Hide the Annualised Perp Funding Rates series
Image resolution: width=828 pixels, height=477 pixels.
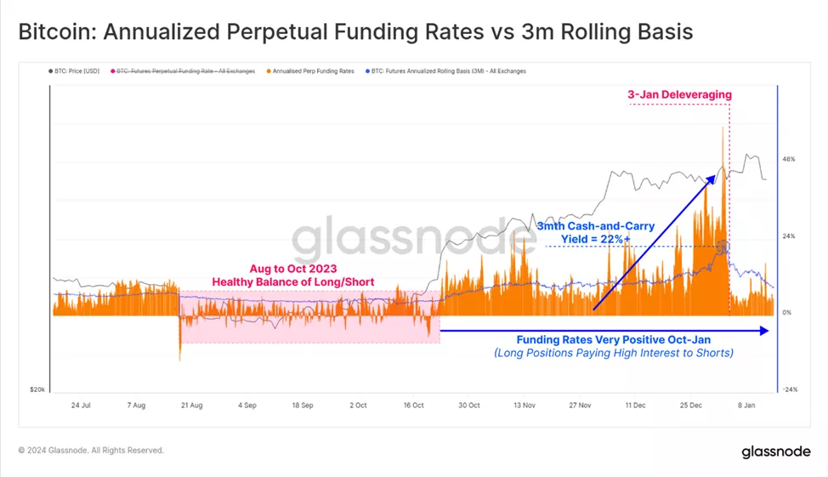pos(312,71)
